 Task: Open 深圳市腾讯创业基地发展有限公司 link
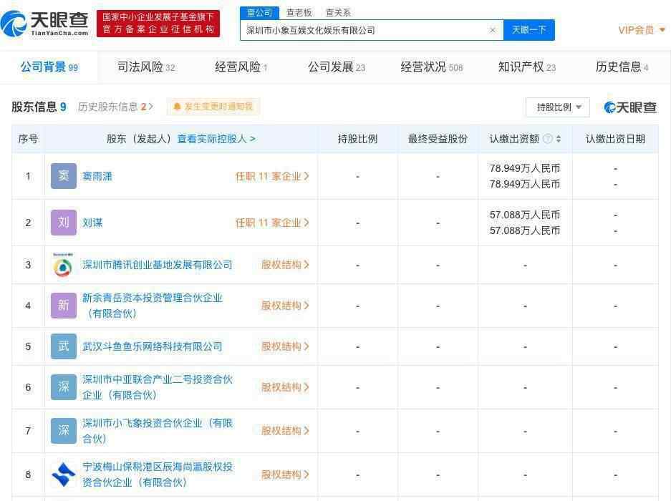coord(157,265)
